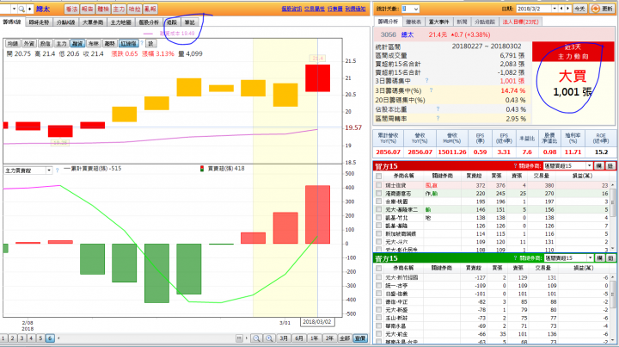This screenshot has height=347, width=619.
Task: Check the 合庫-桃園 row checkbox
Action: 379,201
